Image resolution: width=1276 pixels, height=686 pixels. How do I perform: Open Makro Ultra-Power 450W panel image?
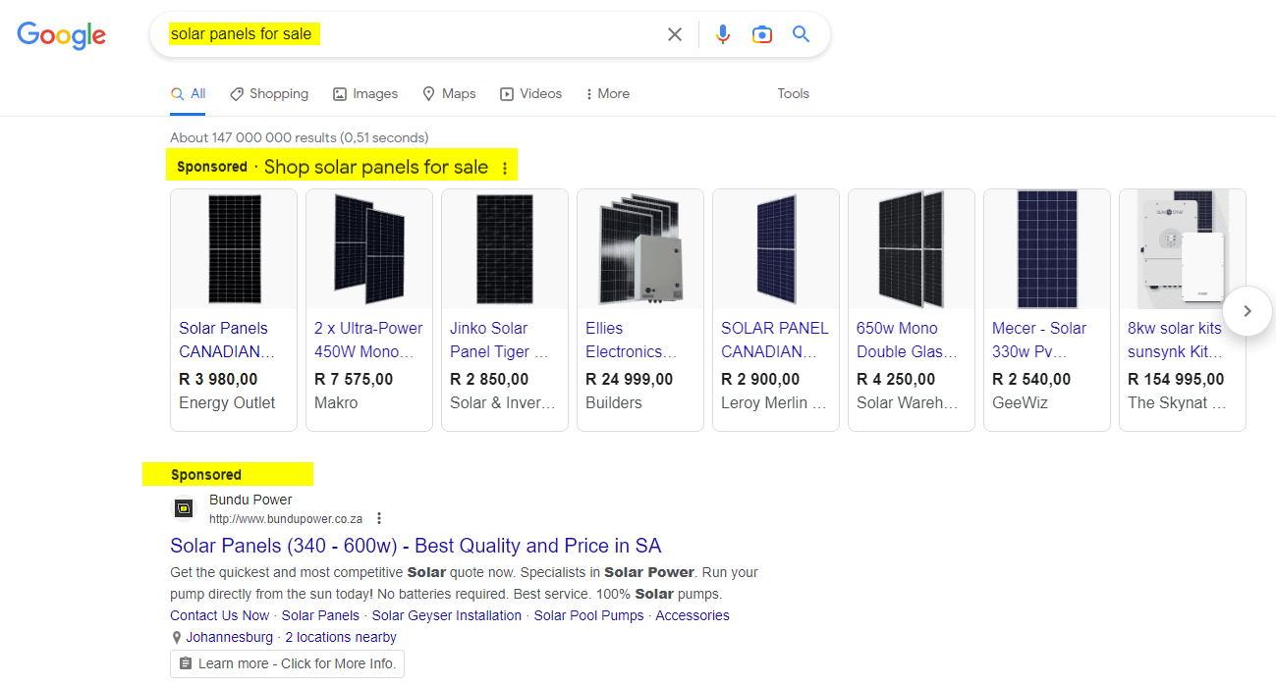tap(369, 249)
